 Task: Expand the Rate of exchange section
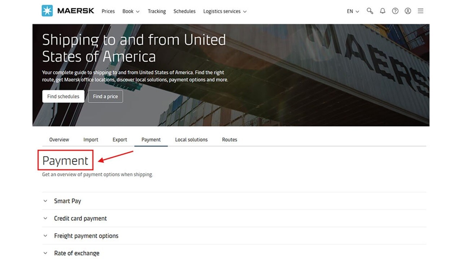coord(77,253)
